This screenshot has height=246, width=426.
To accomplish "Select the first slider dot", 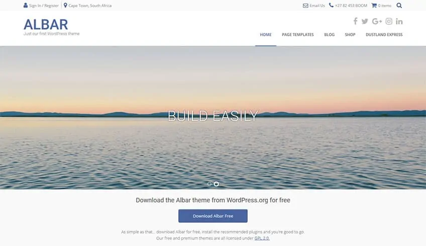I will pos(209,184).
